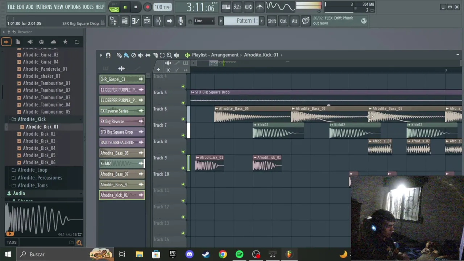Click the help question-mark icon next to Alt
The height and width of the screenshot is (261, 464).
(x=306, y=21)
